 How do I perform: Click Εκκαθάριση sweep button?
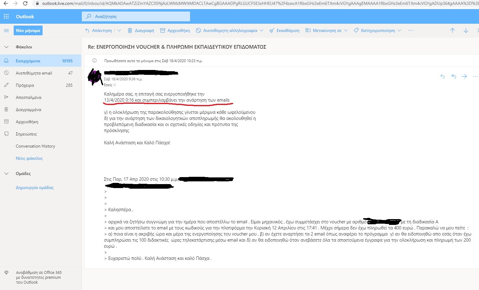click(284, 30)
